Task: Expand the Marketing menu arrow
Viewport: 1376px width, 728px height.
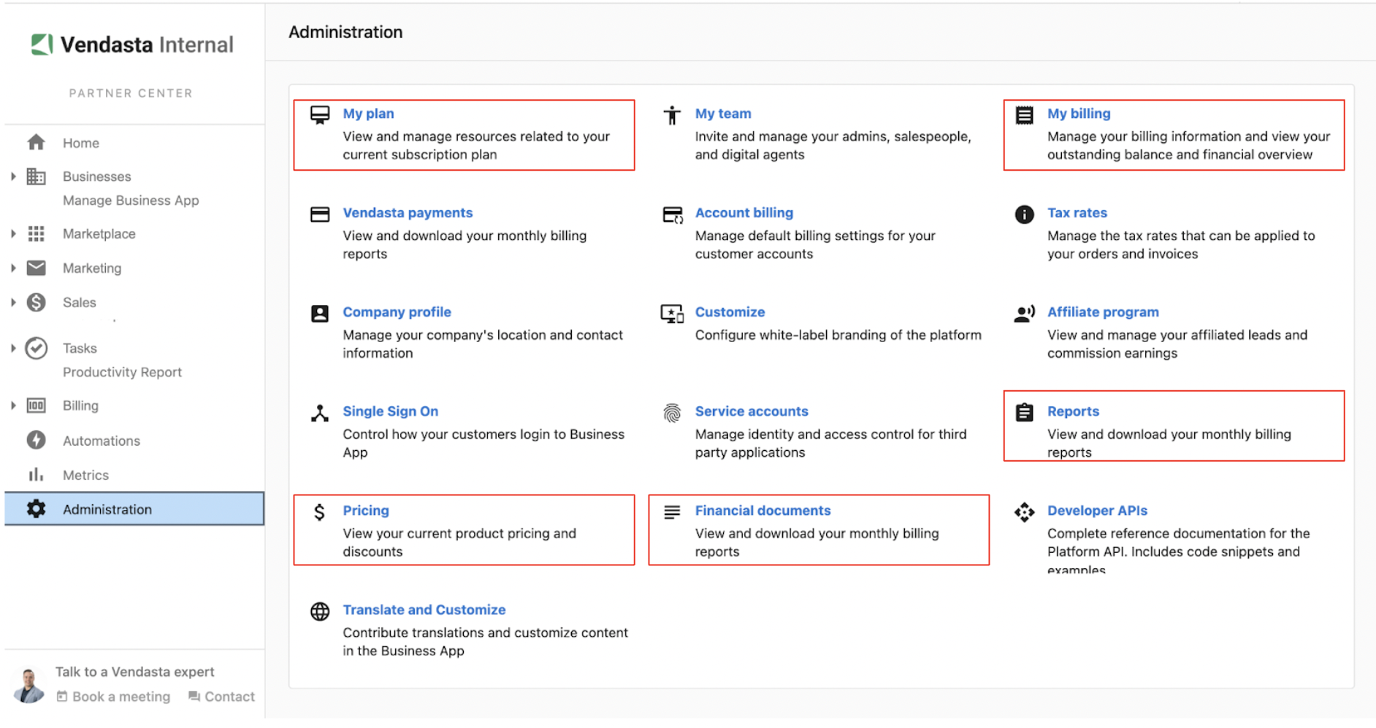Action: pos(13,268)
